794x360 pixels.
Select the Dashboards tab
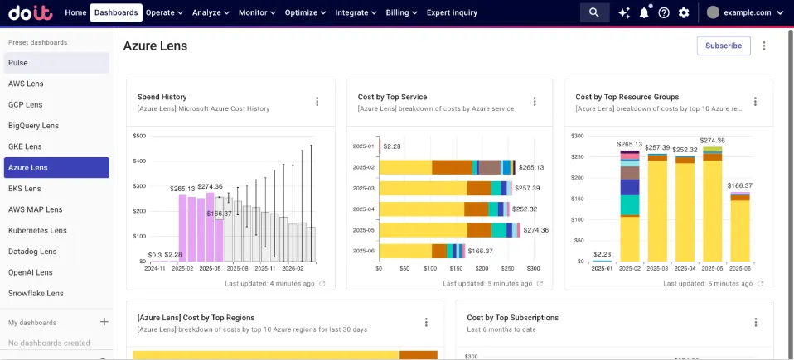click(116, 12)
